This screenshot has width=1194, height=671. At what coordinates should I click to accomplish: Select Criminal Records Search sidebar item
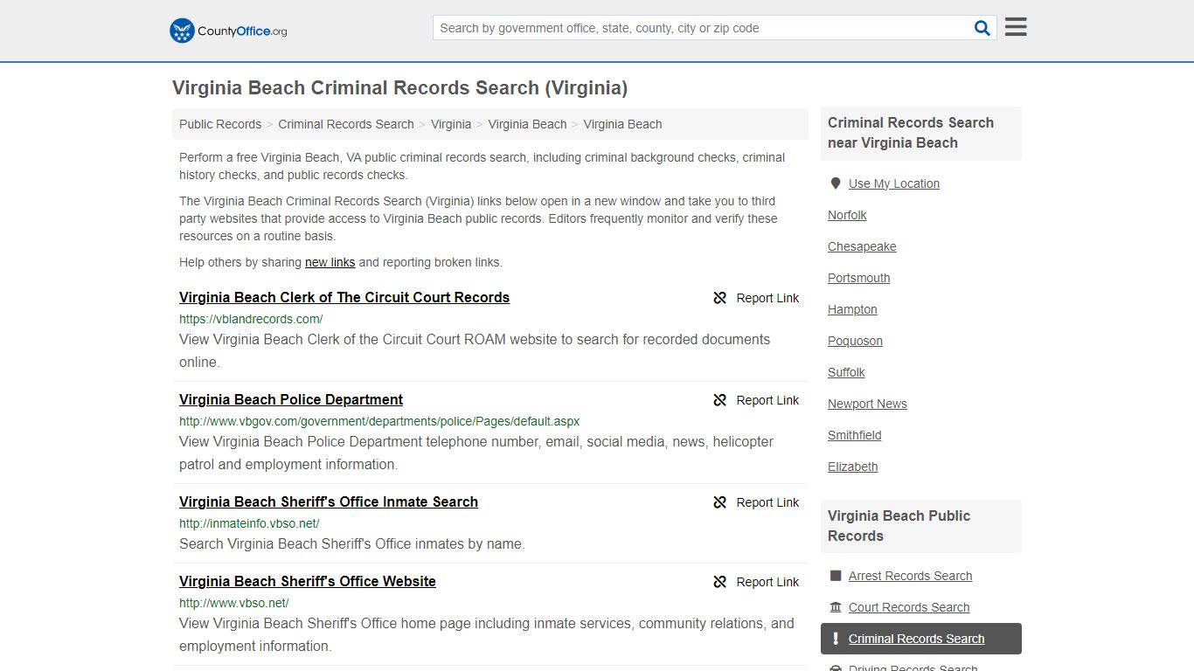[921, 639]
